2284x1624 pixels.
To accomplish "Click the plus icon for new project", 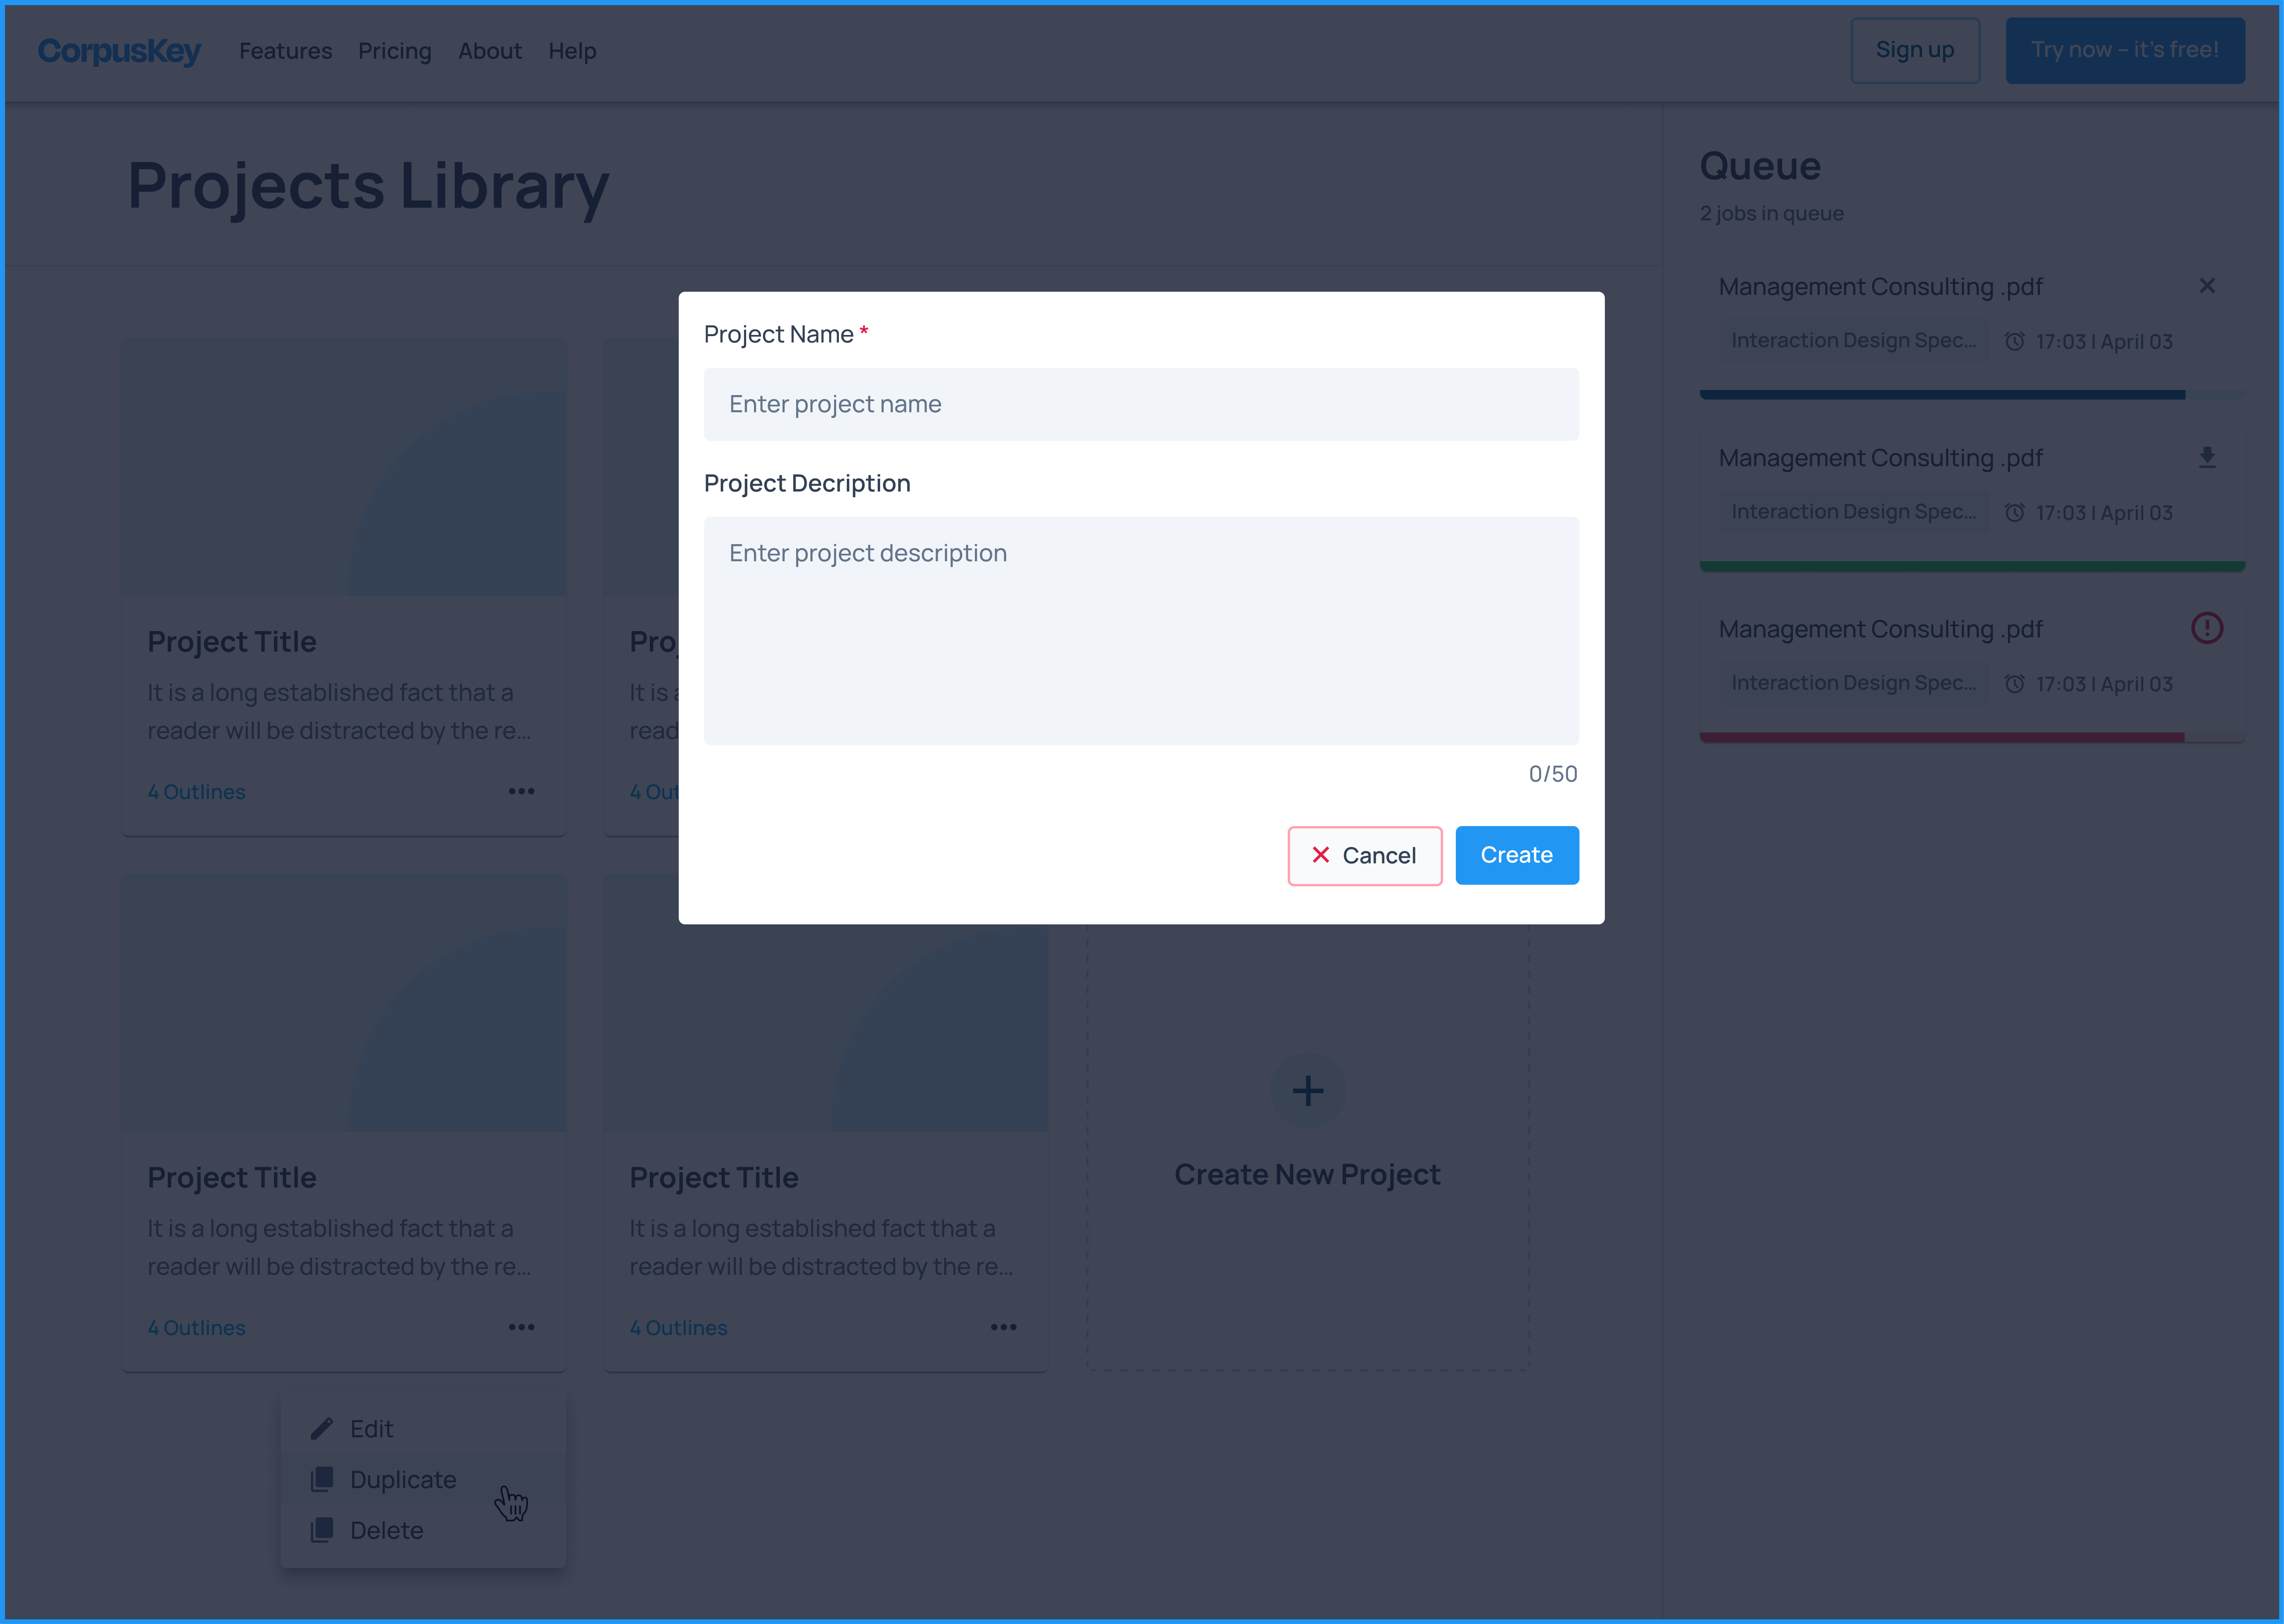I will point(1307,1090).
